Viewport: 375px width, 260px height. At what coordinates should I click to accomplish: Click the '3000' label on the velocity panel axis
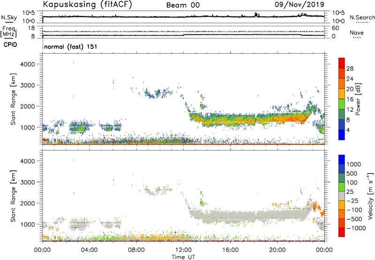point(27,182)
